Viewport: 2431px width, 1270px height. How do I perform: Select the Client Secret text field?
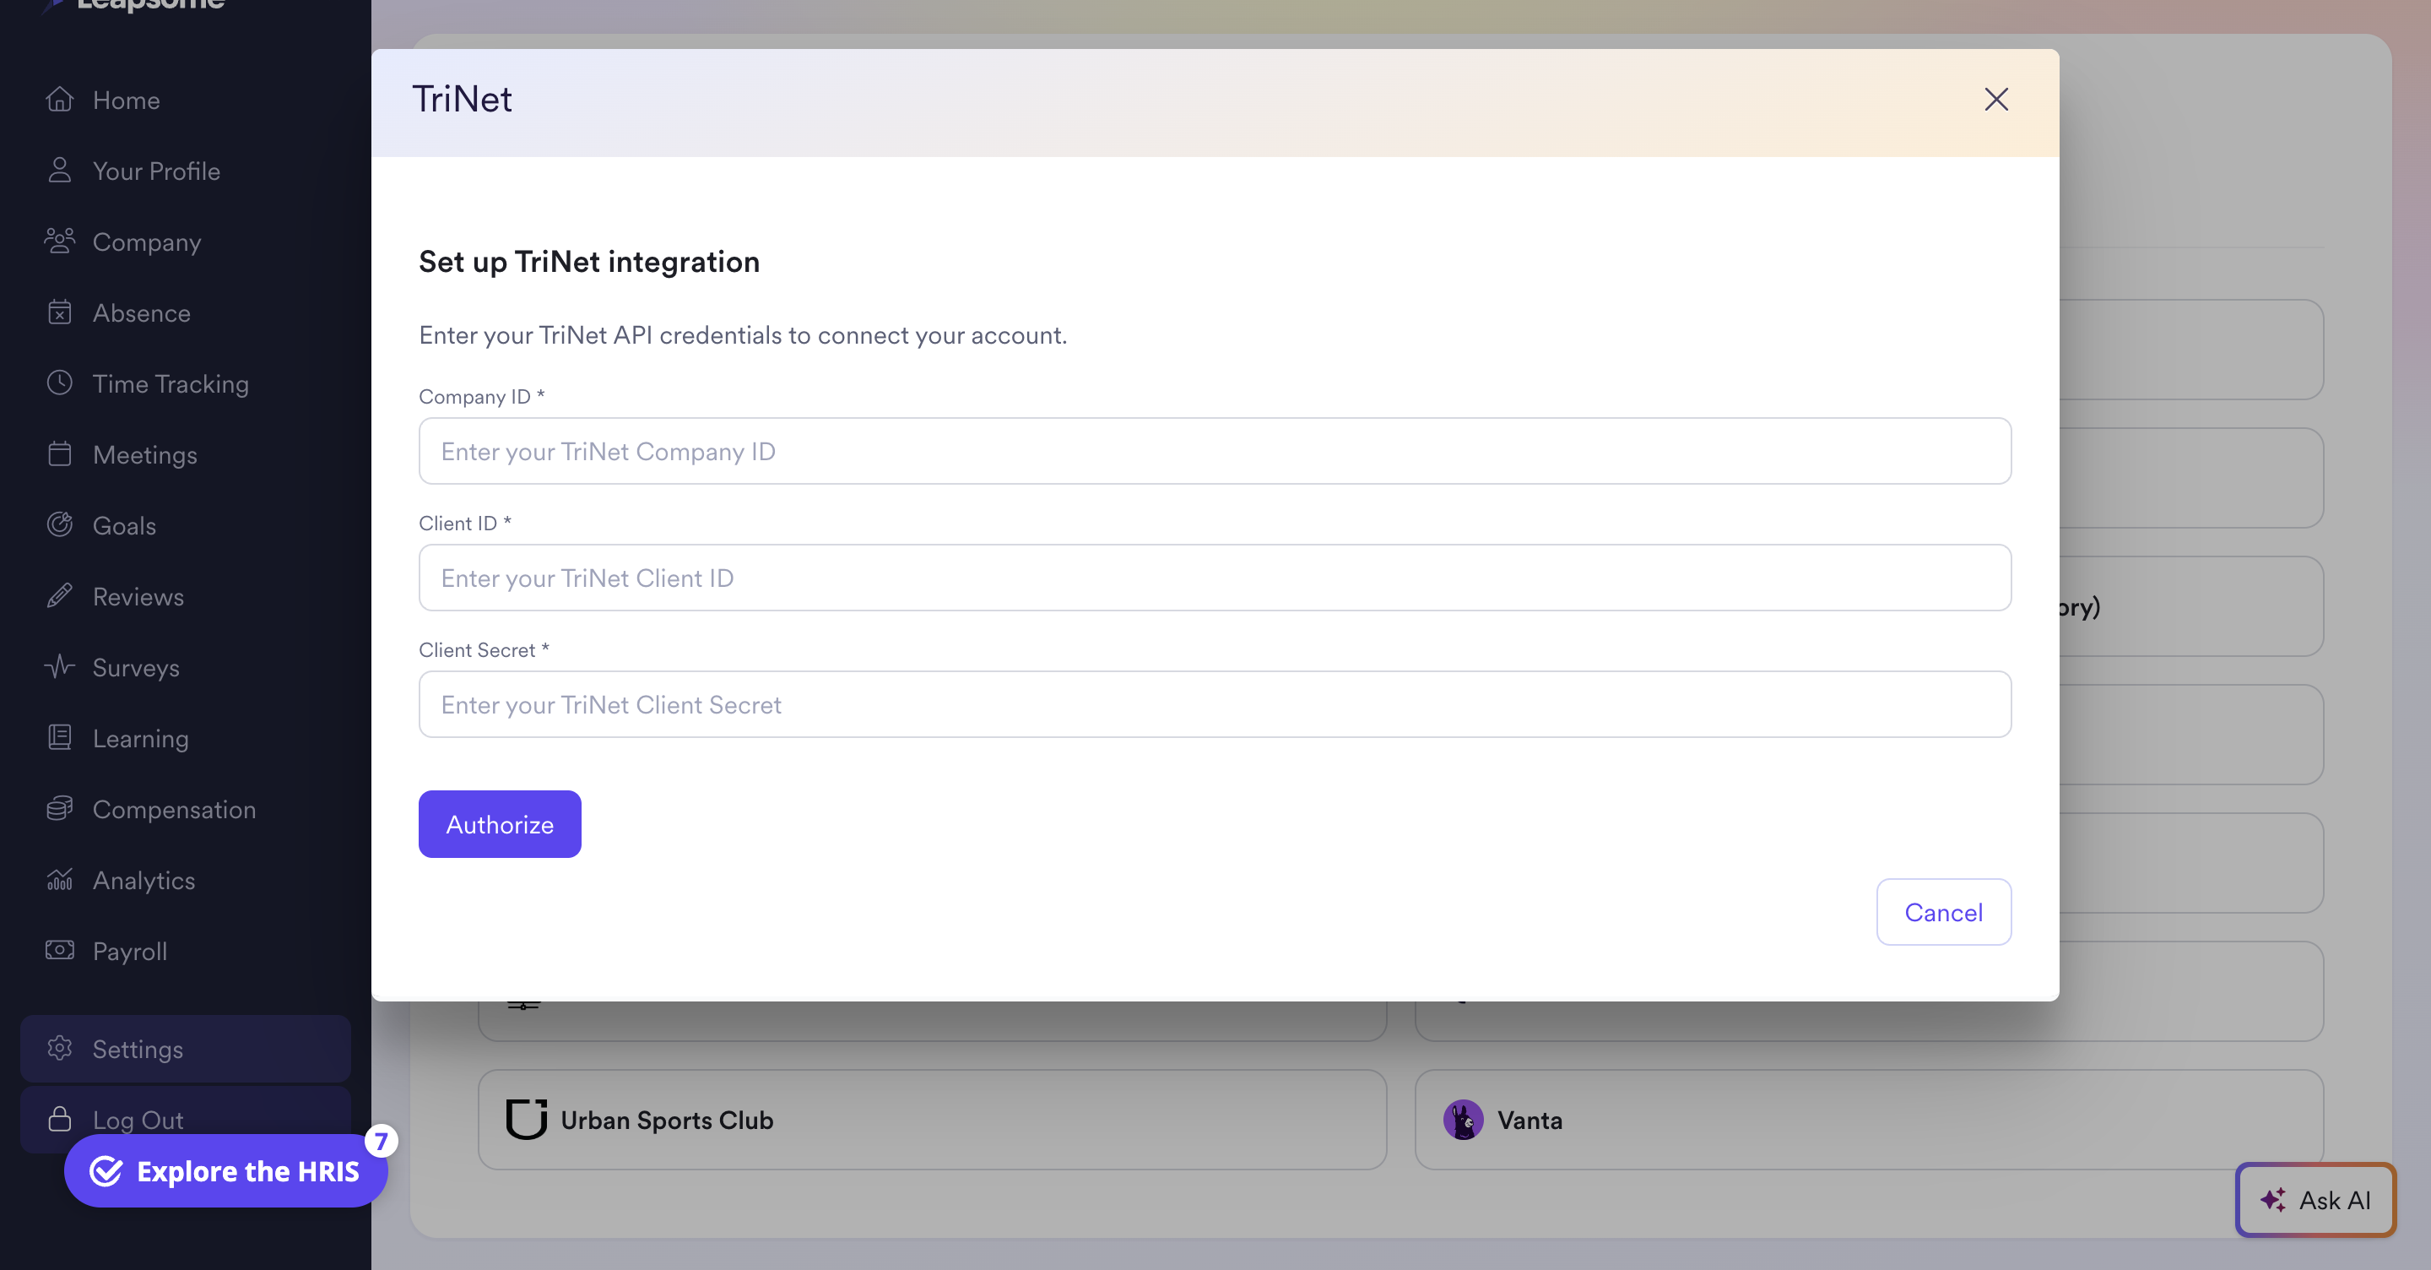[x=1215, y=704]
